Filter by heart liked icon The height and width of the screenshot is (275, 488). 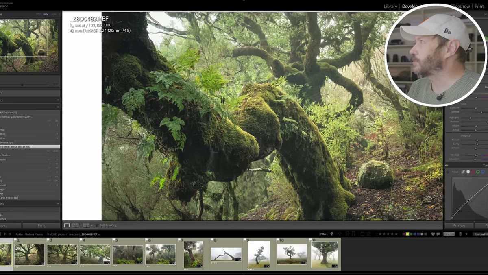tap(433, 234)
